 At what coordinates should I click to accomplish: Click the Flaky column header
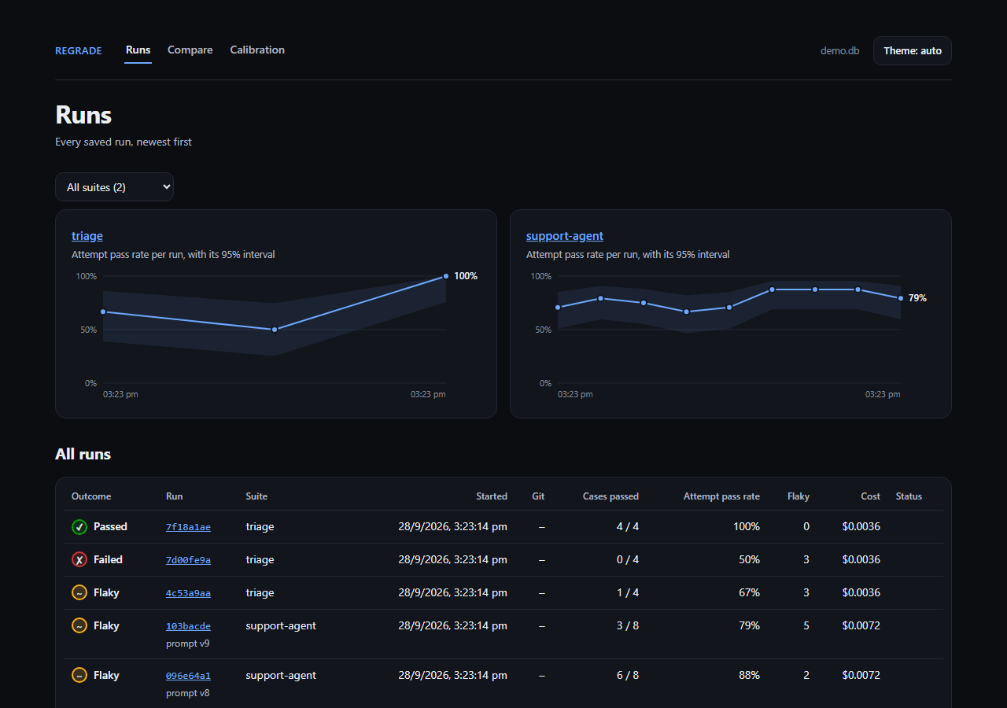tap(799, 496)
